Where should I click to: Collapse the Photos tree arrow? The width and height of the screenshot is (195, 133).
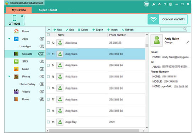coord(9,76)
